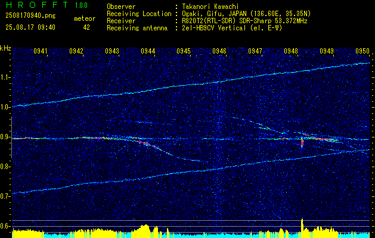375x238 pixels.
Task: Click the 0.8 kHz axis label
Action: click(x=5, y=167)
